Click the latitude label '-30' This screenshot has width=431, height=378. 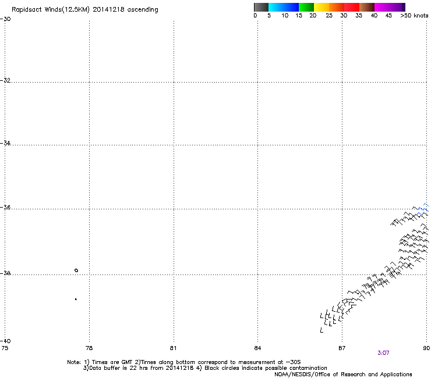coord(5,19)
